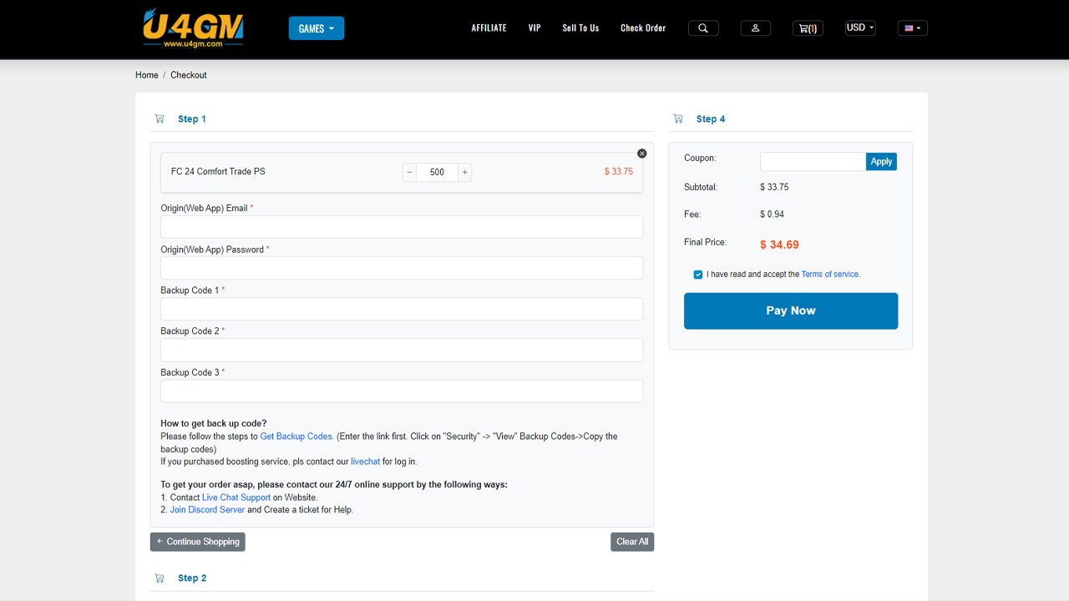Open the USD currency dropdown
Screen dimensions: 1069x601
[x=860, y=28]
